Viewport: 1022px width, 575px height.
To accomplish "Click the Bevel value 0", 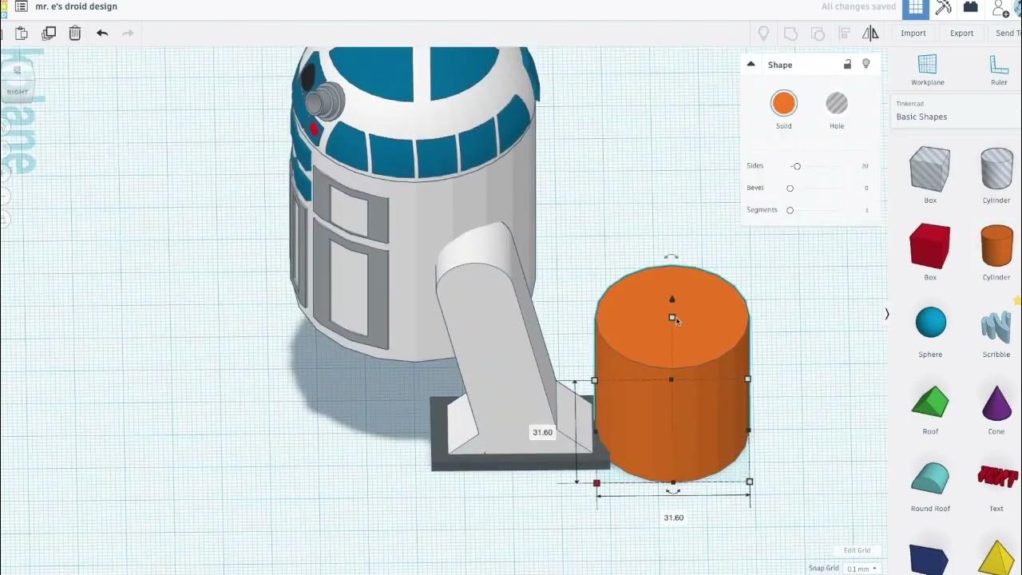I will [866, 188].
